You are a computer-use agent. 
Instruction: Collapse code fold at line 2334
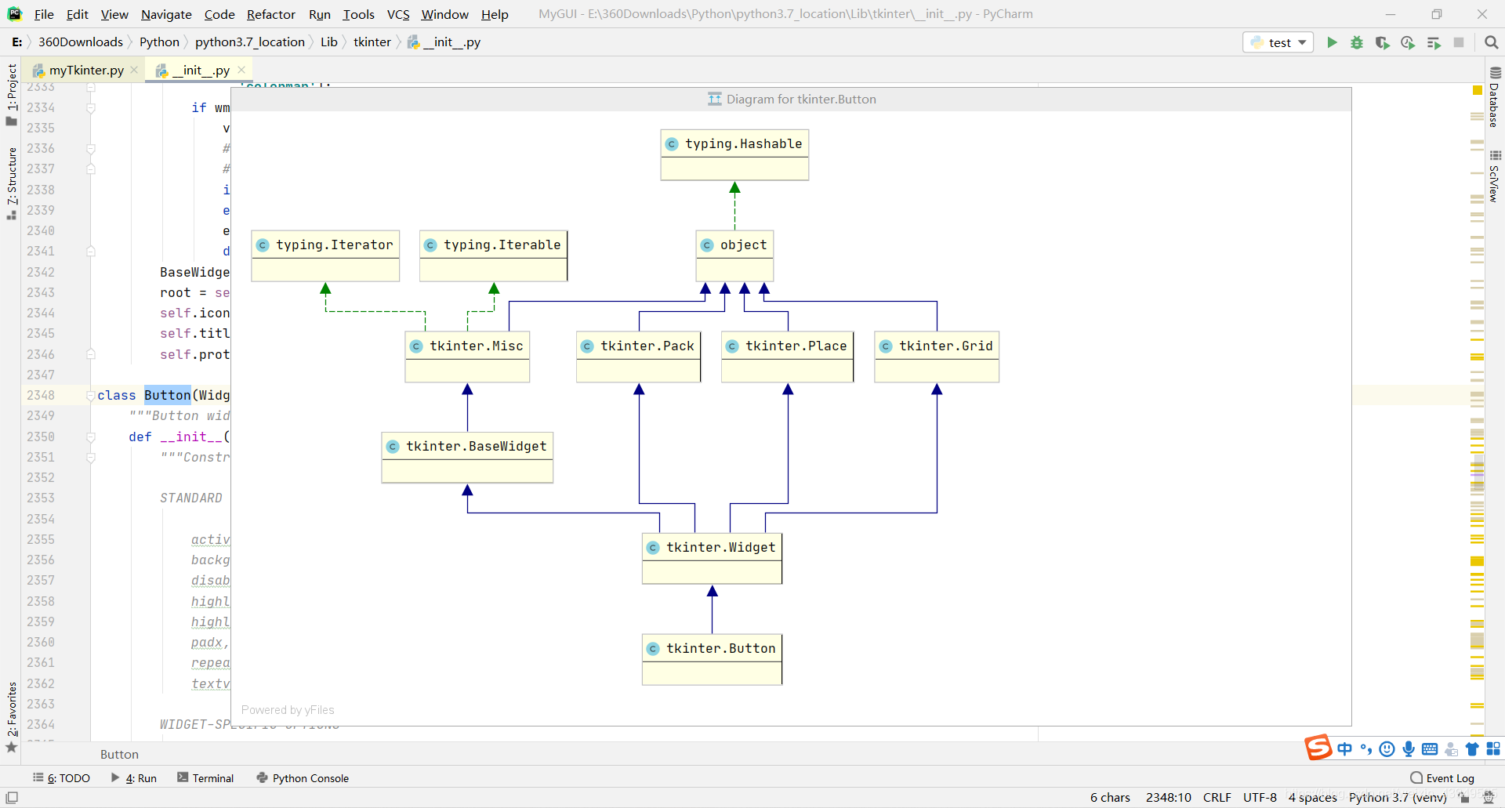point(91,108)
